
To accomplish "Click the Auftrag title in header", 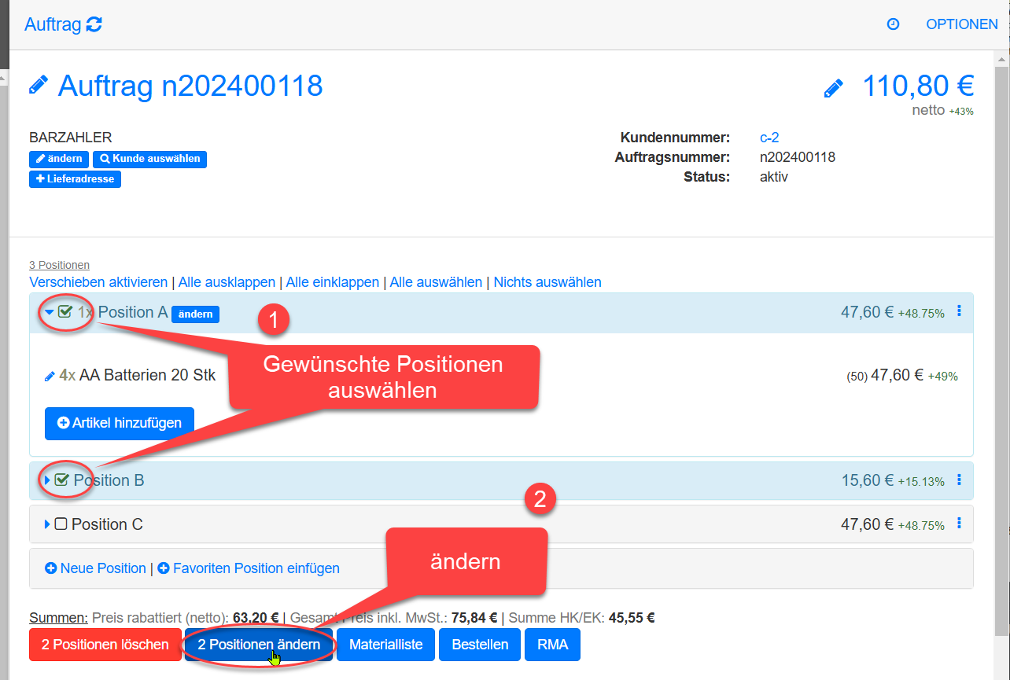I will tap(53, 24).
